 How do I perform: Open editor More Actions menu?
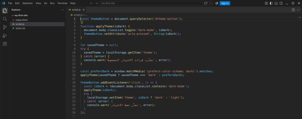298,10
